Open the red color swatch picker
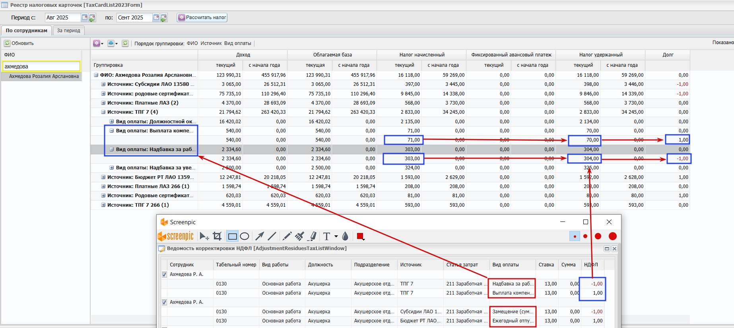Image resolution: width=734 pixels, height=328 pixels. pos(361,236)
